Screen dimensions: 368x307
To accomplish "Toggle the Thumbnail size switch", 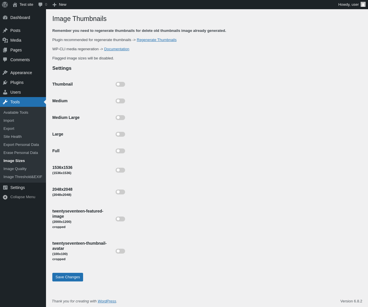I will pyautogui.click(x=120, y=84).
